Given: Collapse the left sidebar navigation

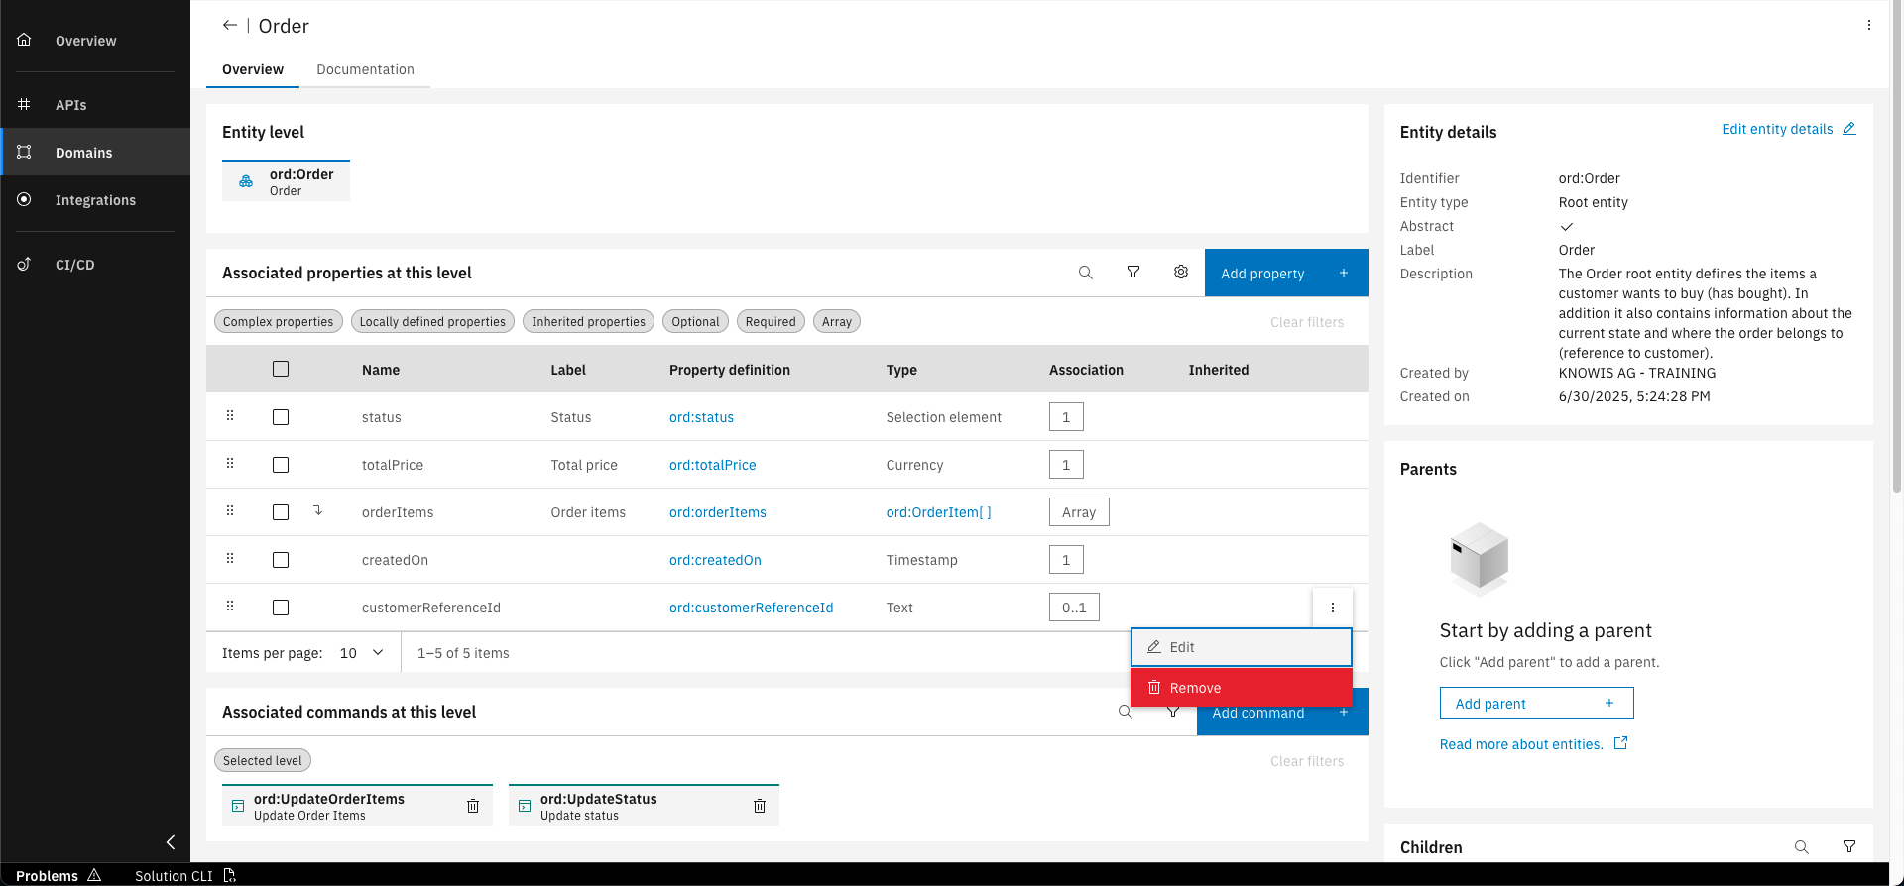Looking at the screenshot, I should (171, 842).
